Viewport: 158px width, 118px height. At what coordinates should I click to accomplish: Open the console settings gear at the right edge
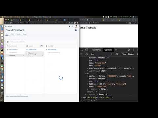(137, 54)
